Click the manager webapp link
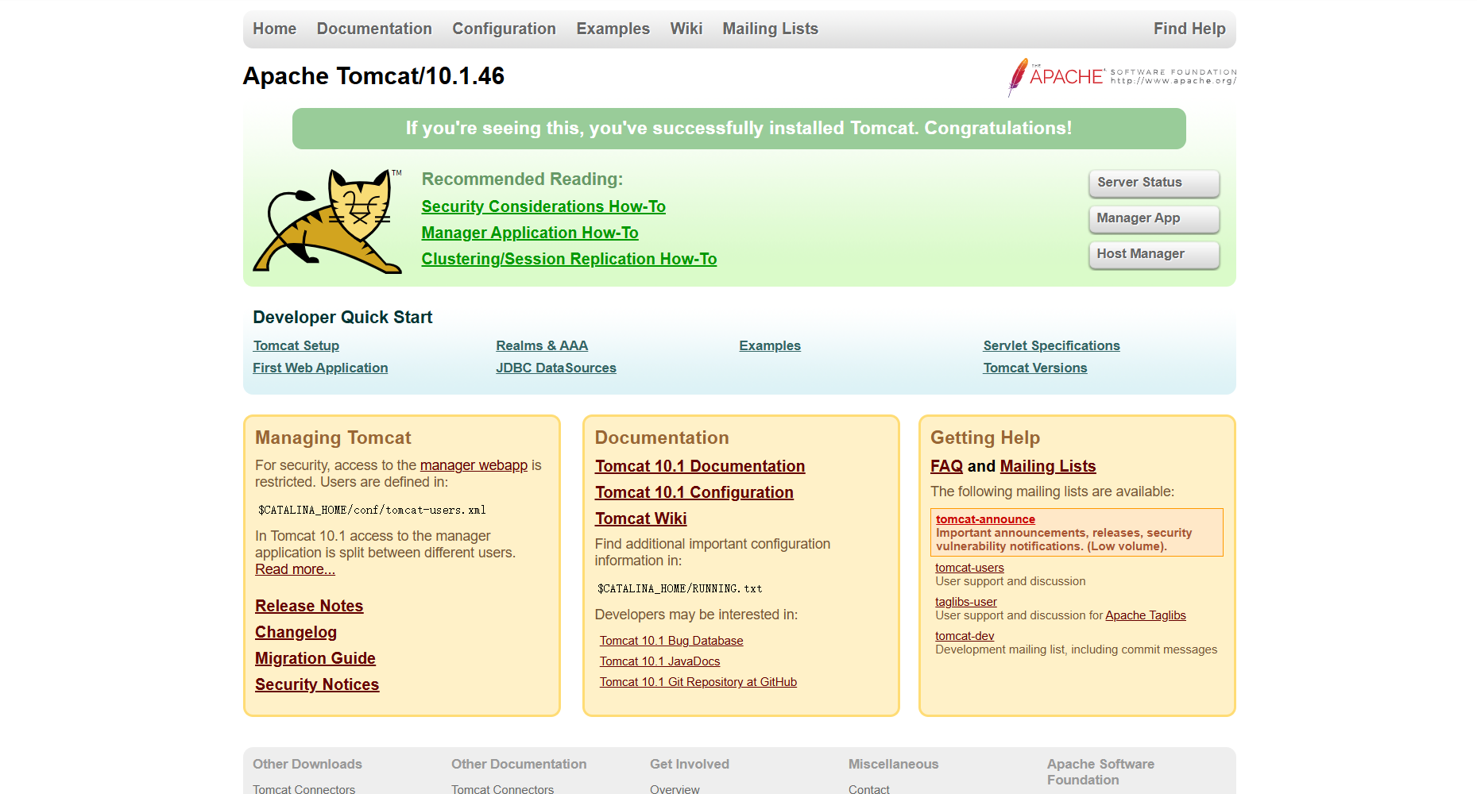 click(474, 465)
